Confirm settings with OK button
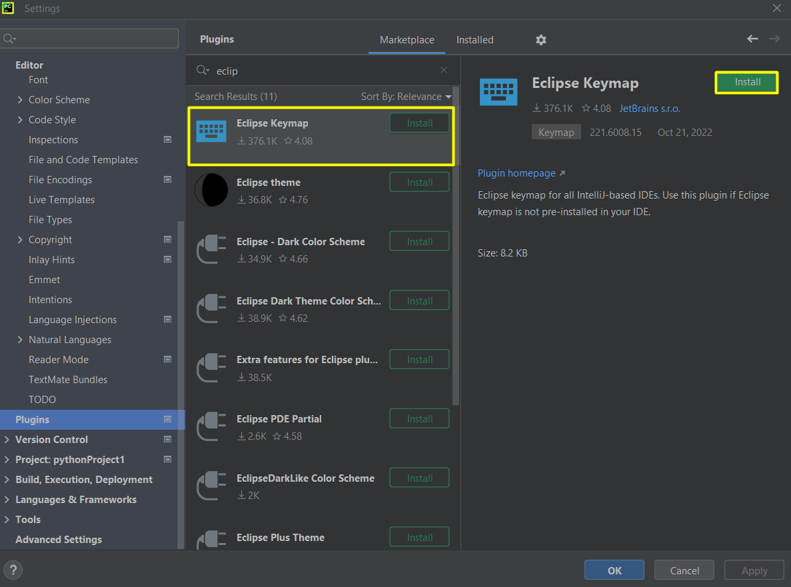This screenshot has height=587, width=791. point(614,570)
